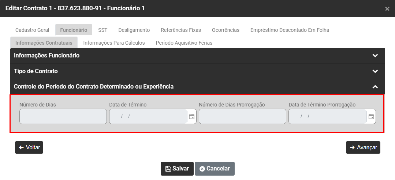Switch to Informações Para Cálculos subtab
This screenshot has width=395, height=180.
114,43
